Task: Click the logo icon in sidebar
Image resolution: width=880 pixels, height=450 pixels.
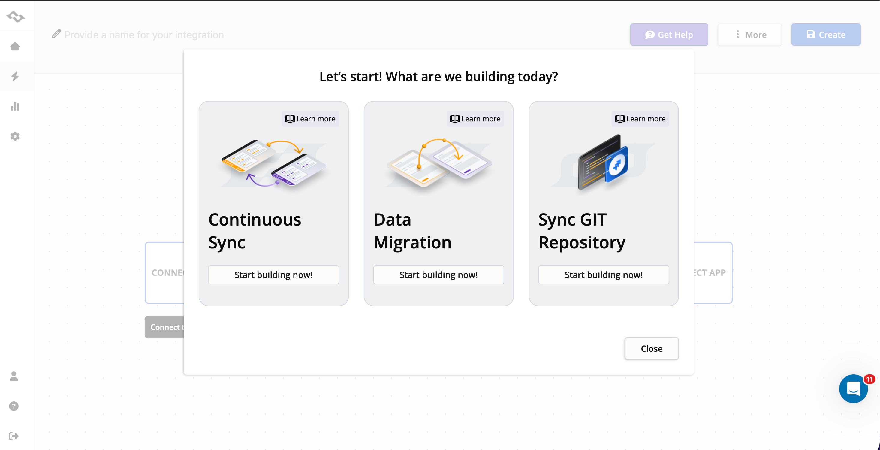Action: [x=15, y=17]
